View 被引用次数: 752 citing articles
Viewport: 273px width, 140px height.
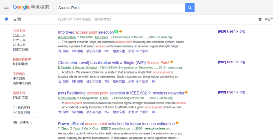click(x=98, y=81)
